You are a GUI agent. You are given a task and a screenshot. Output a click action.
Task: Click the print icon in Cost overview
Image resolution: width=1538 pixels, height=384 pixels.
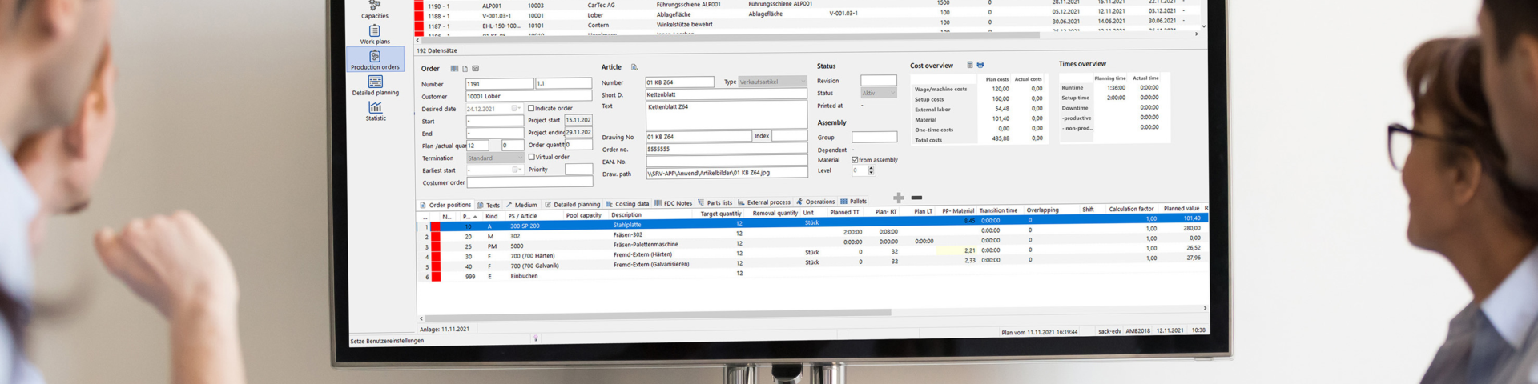coord(980,65)
